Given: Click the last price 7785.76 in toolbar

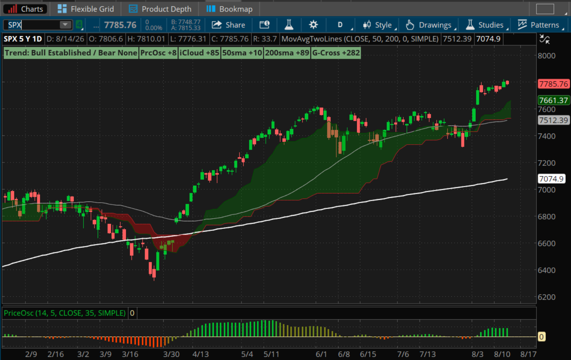Looking at the screenshot, I should [120, 25].
